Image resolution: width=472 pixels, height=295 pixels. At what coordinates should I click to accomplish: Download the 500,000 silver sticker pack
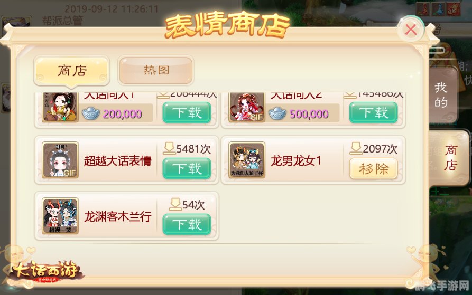(x=373, y=112)
